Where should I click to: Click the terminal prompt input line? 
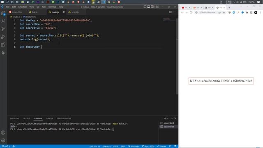(62, 129)
